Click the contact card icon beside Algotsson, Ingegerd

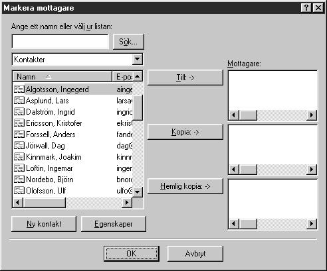[19, 89]
